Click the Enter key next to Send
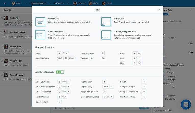Screen dimensions: 195x113 (x=65, y=53)
